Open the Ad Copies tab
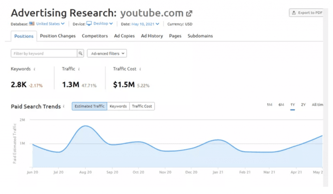 pyautogui.click(x=124, y=36)
